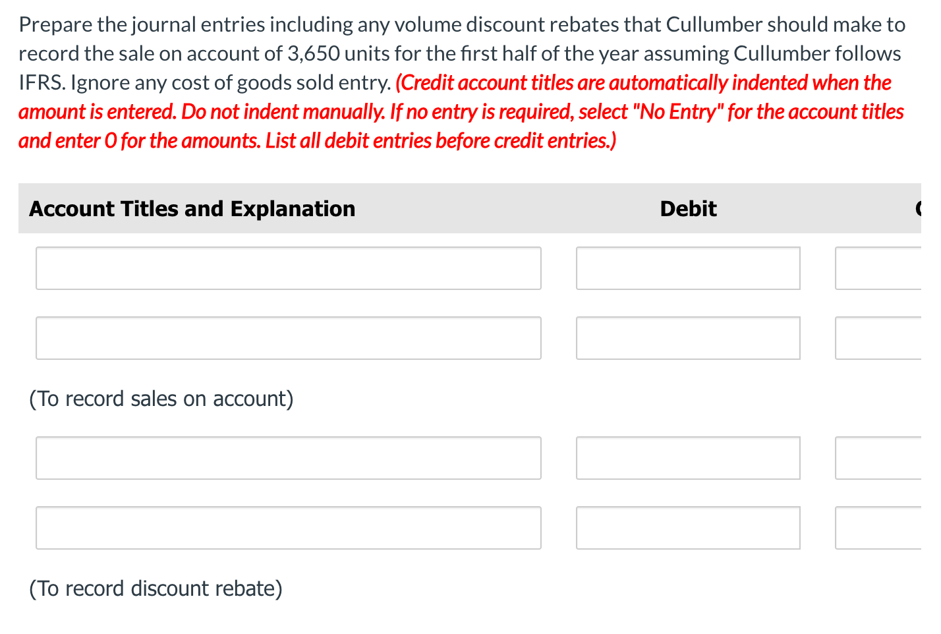The height and width of the screenshot is (634, 941).
Task: Click the 'Account Titles and Explanation' header
Action: coord(192,208)
